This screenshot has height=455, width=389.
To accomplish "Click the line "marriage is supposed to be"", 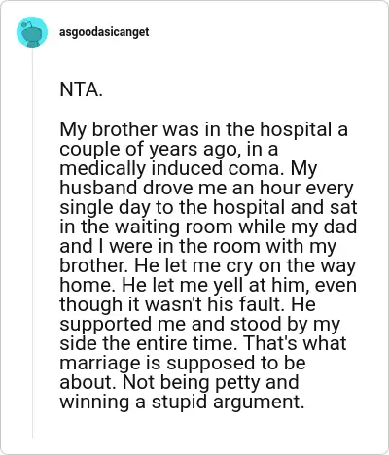I will [x=183, y=363].
